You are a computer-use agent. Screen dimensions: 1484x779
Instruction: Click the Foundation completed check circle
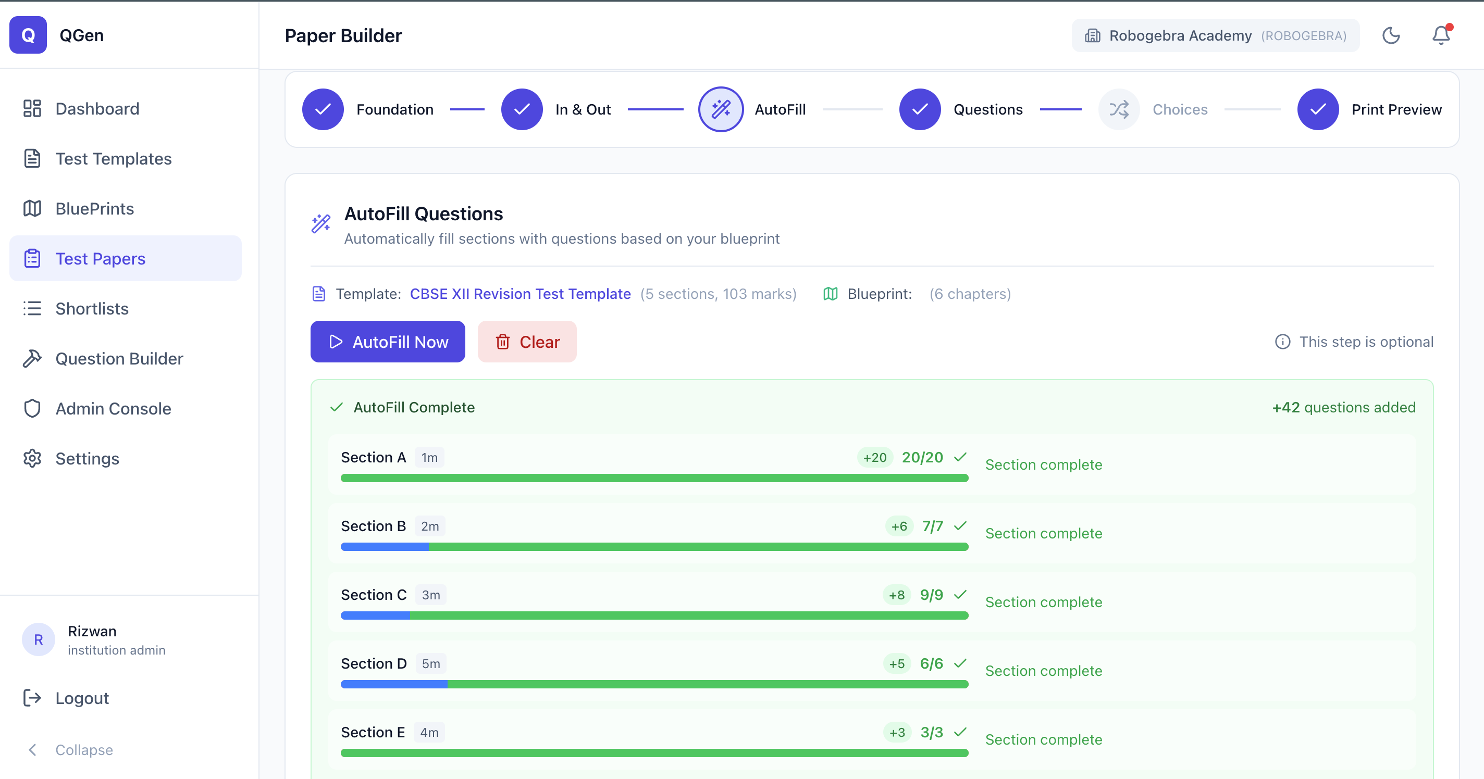tap(323, 109)
